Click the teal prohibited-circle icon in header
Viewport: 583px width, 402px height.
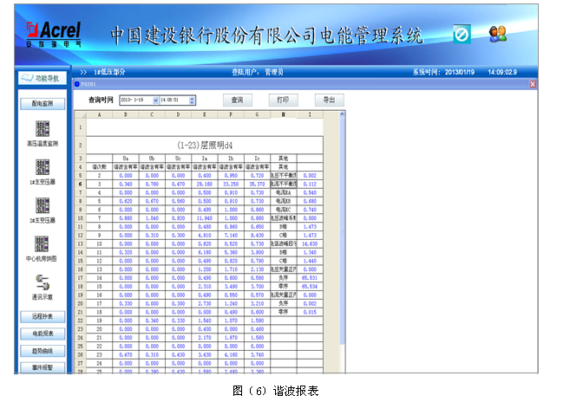[x=462, y=35]
